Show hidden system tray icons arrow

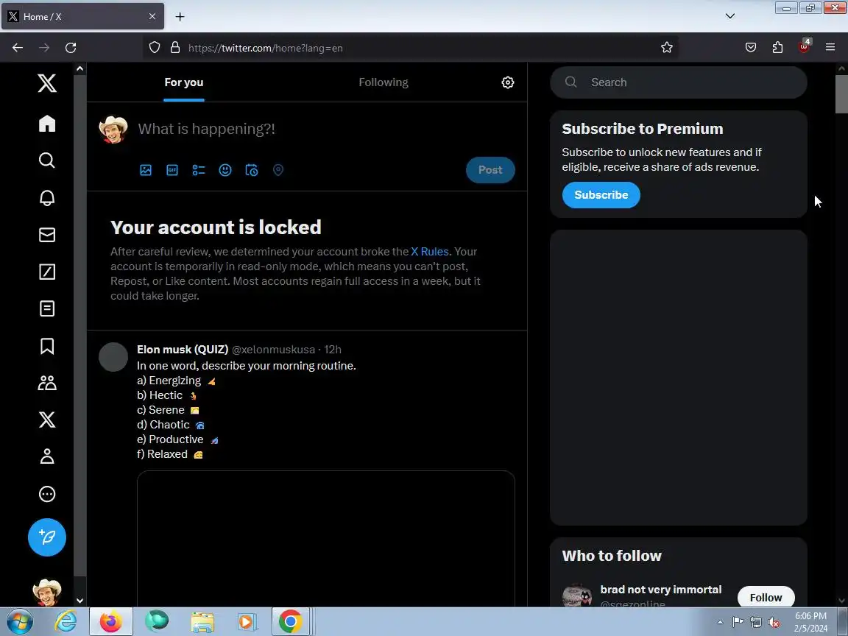click(x=720, y=622)
